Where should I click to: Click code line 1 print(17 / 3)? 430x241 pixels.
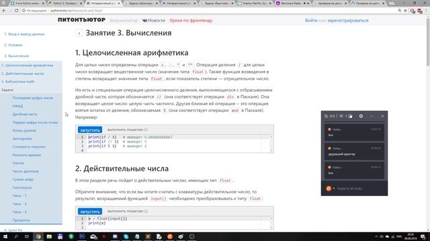(102, 137)
